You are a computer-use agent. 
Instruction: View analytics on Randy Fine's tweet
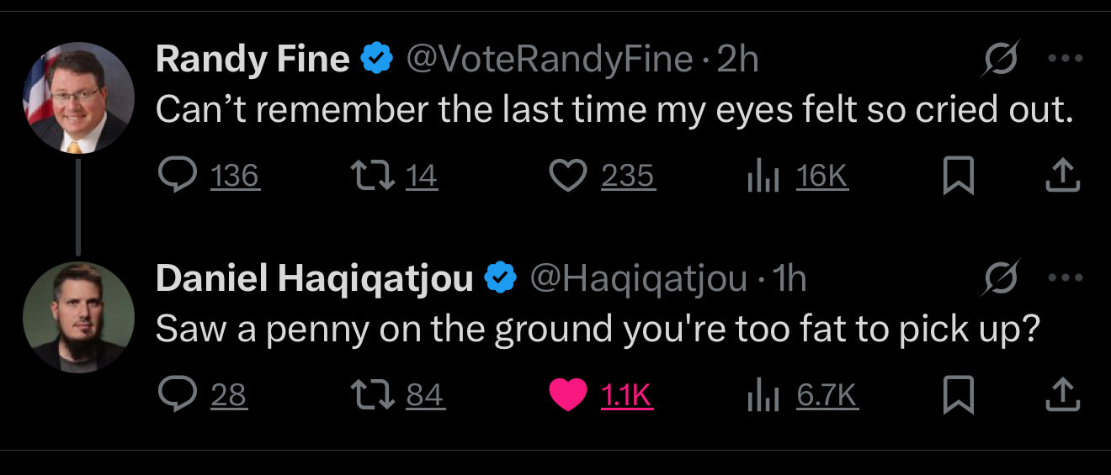tap(762, 176)
